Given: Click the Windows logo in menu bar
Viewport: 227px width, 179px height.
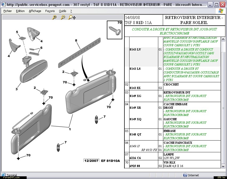Looking at the screenshot, I should click(221, 11).
